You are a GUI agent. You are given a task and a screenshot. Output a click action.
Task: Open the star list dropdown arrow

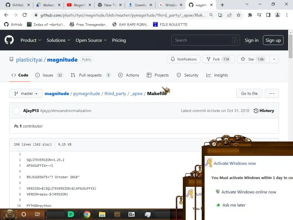pyautogui.click(x=274, y=59)
